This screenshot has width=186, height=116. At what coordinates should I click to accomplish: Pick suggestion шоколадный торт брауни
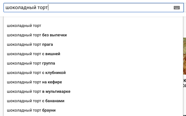(x=93, y=110)
